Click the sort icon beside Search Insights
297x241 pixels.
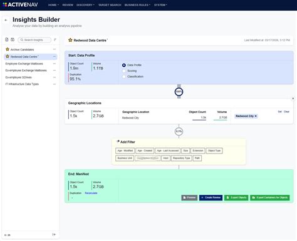[x=55, y=39]
